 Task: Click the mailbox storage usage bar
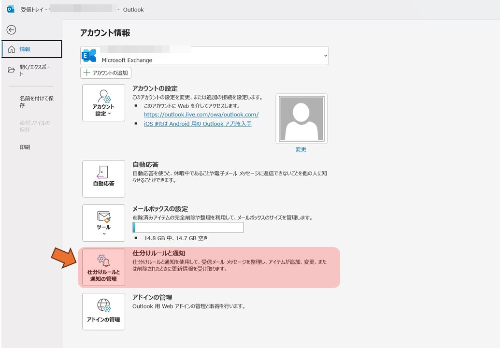click(188, 228)
